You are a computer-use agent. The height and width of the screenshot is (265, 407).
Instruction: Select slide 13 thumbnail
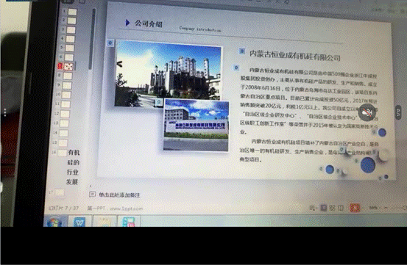(x=64, y=123)
